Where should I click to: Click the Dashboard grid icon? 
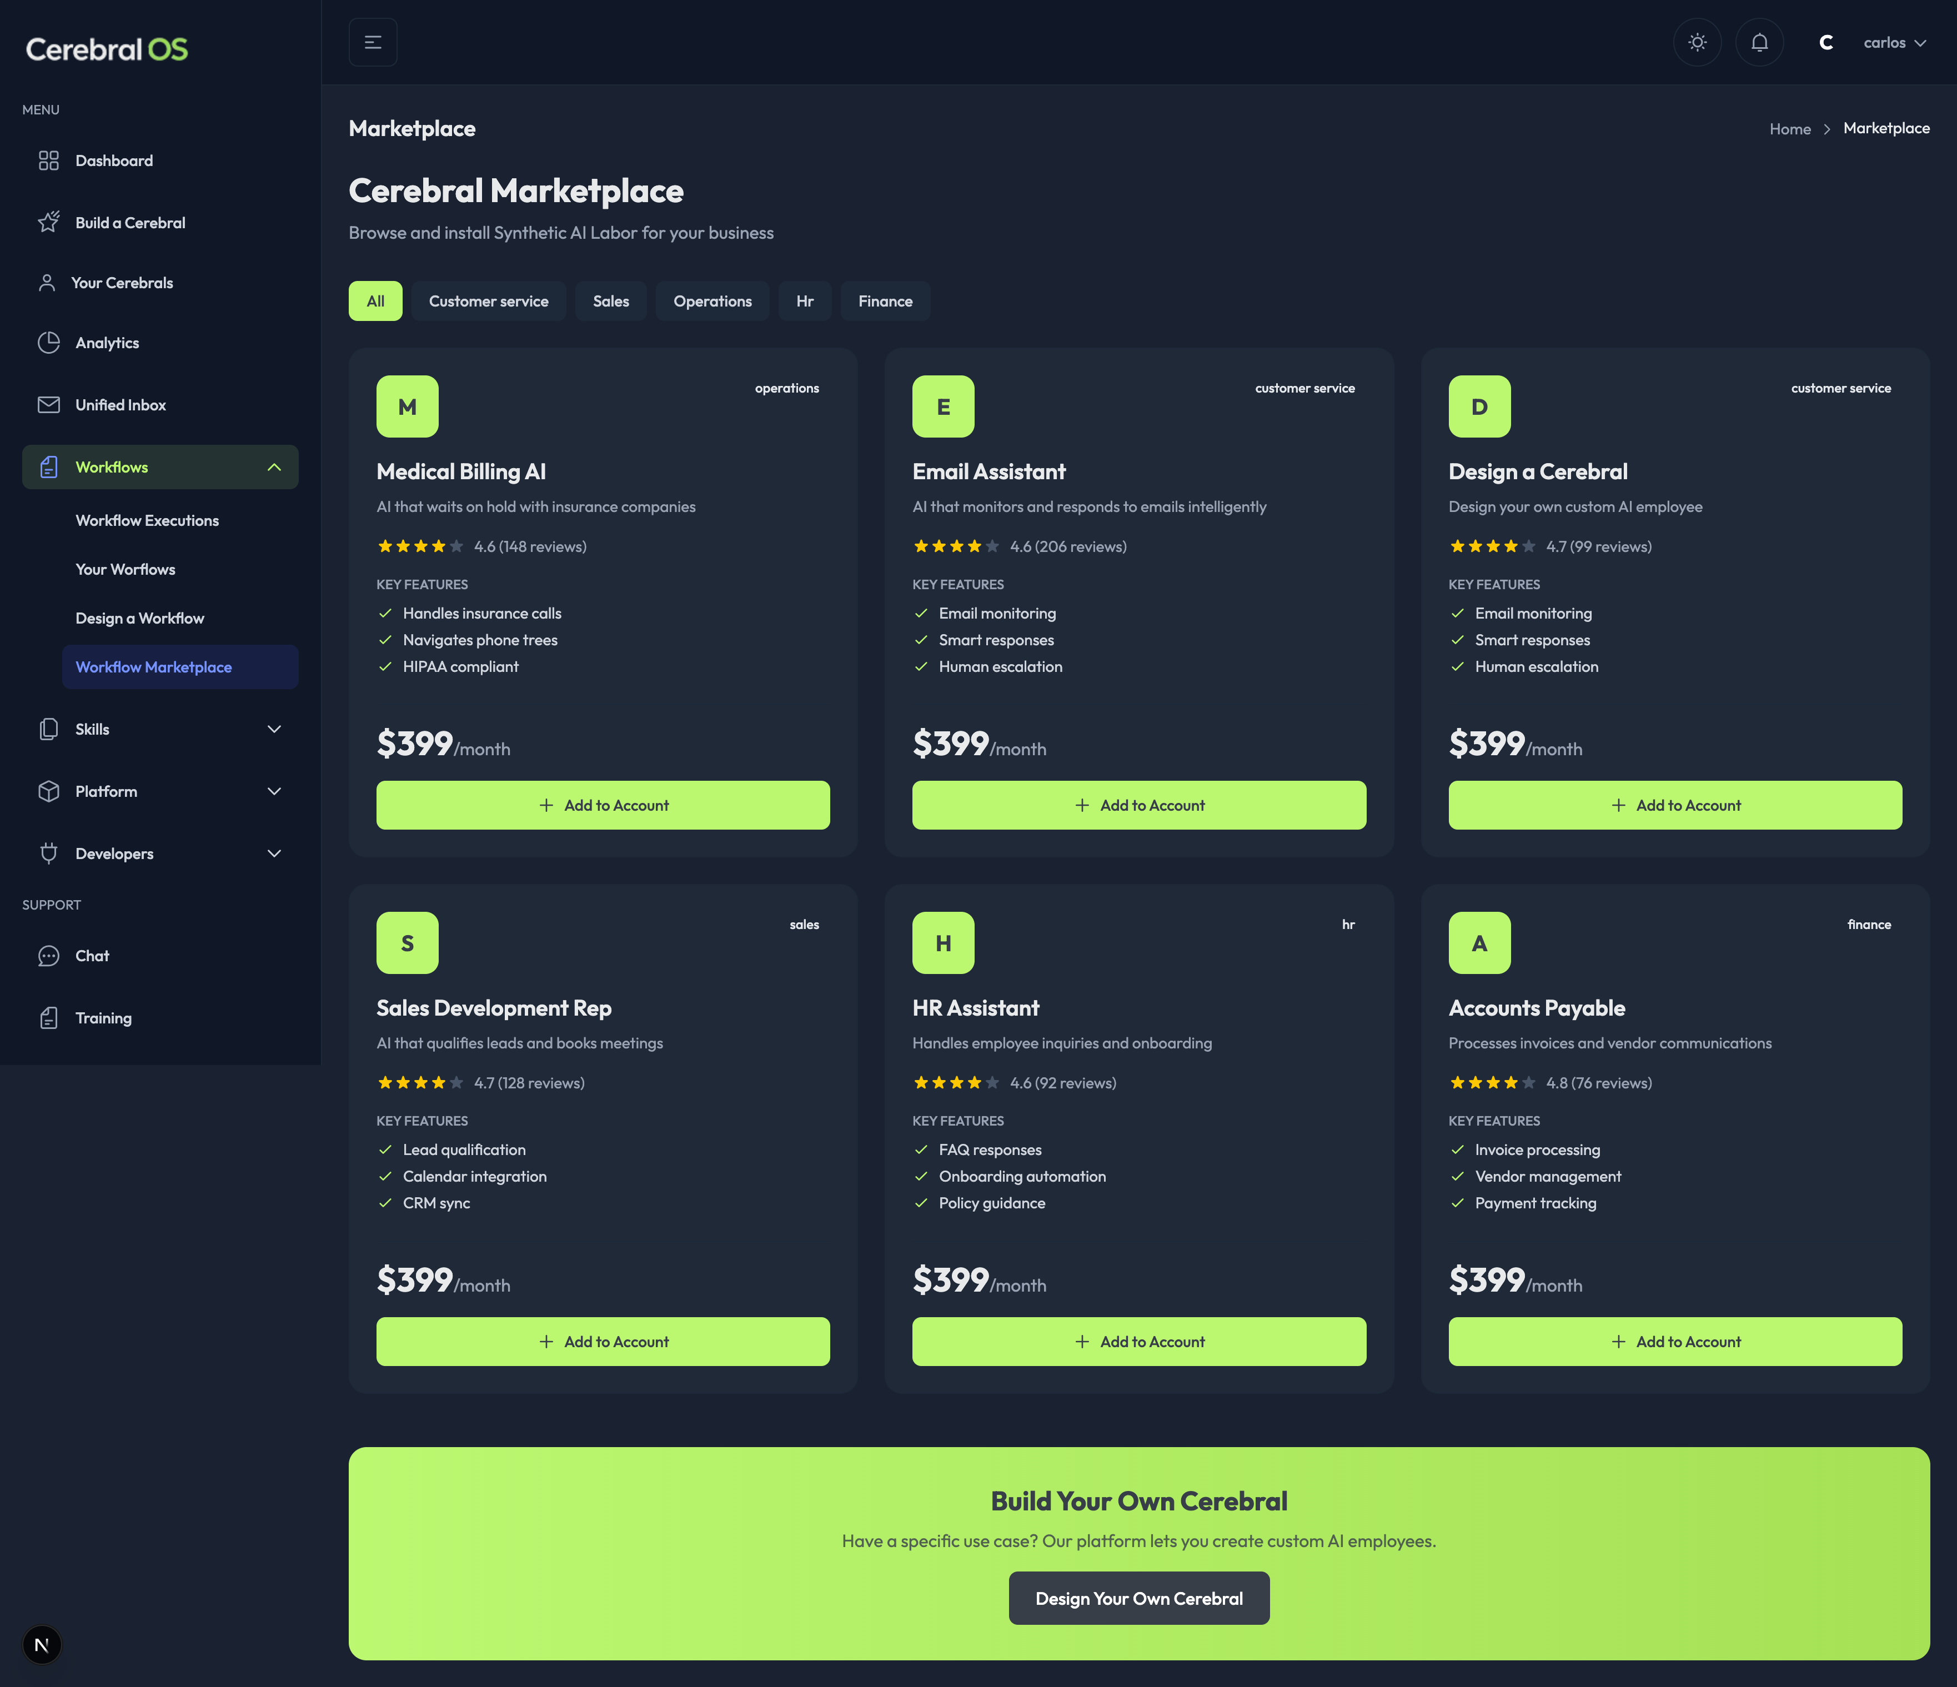point(48,160)
